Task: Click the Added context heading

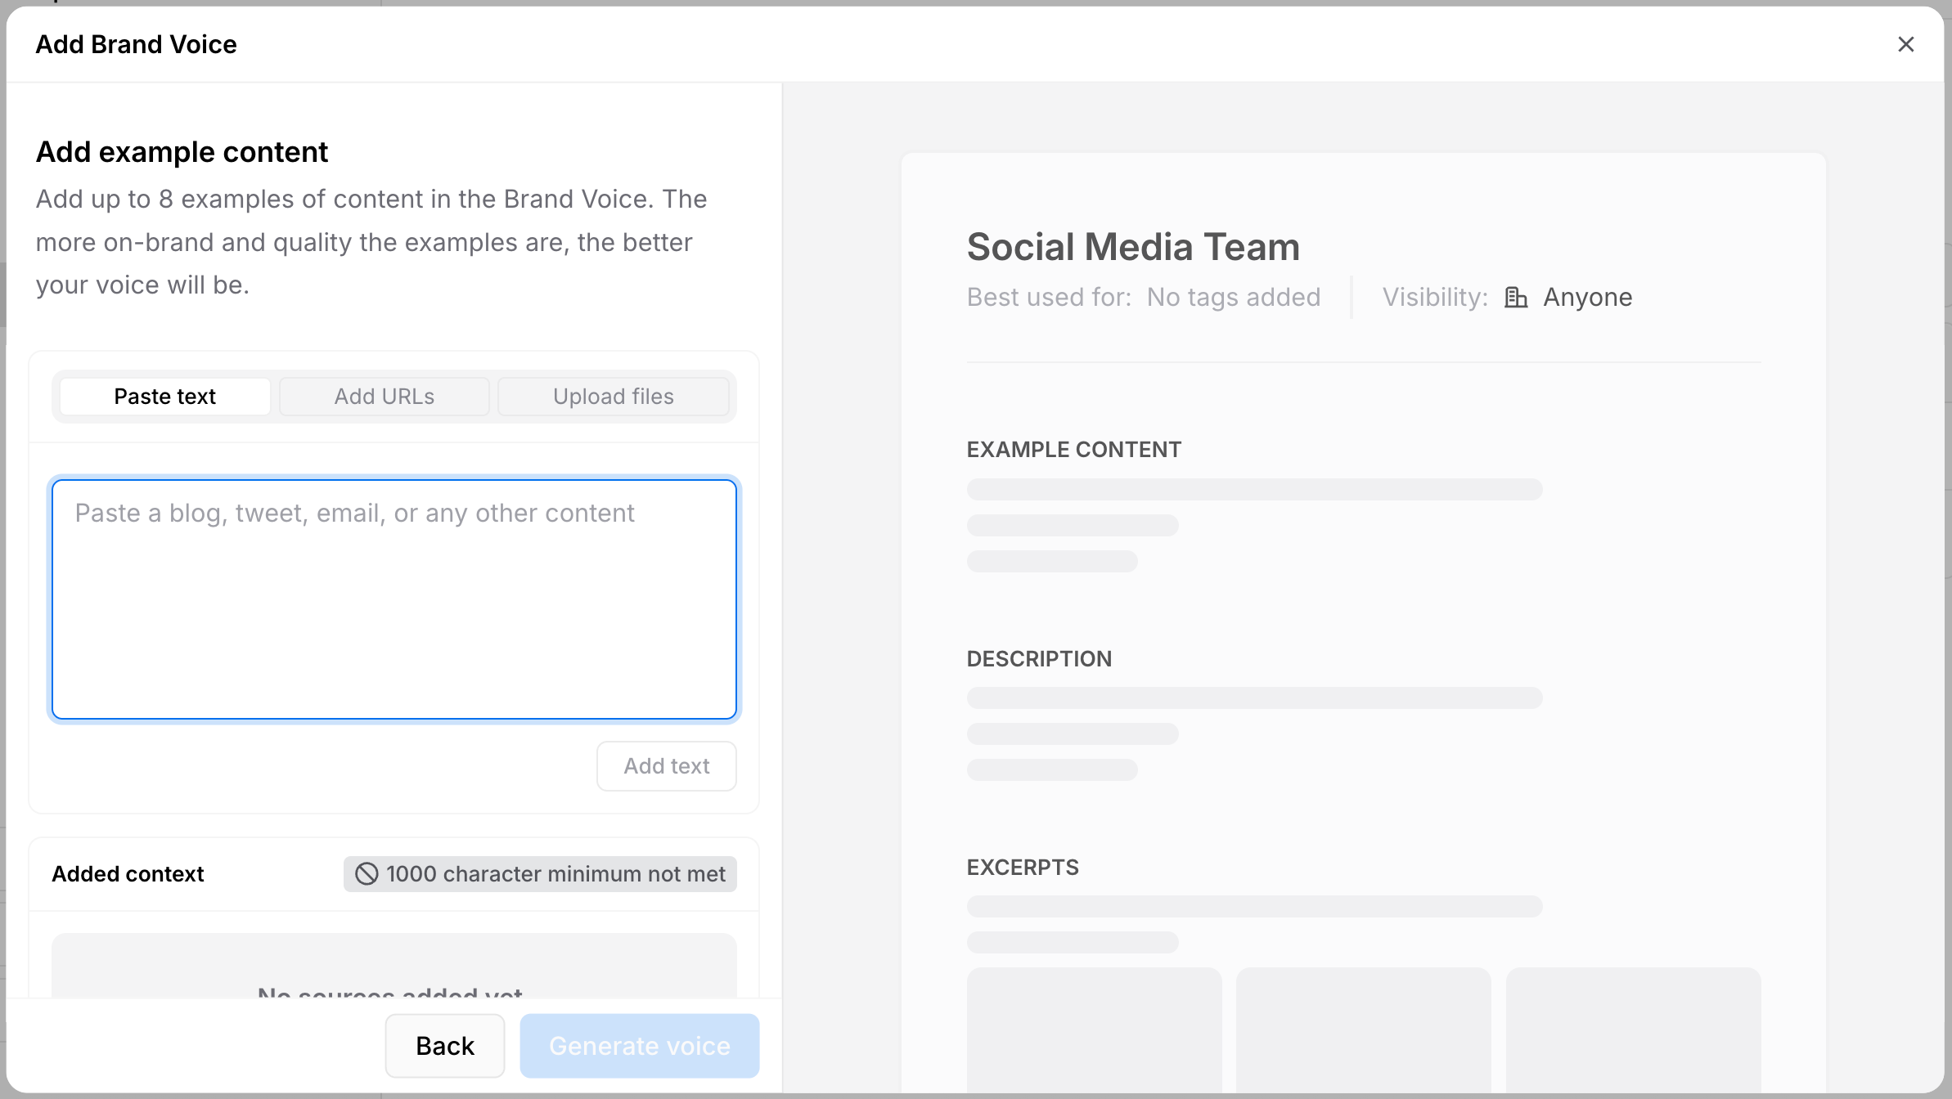Action: point(128,874)
